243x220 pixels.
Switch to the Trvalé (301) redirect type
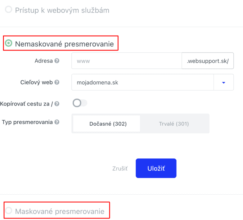(174, 123)
